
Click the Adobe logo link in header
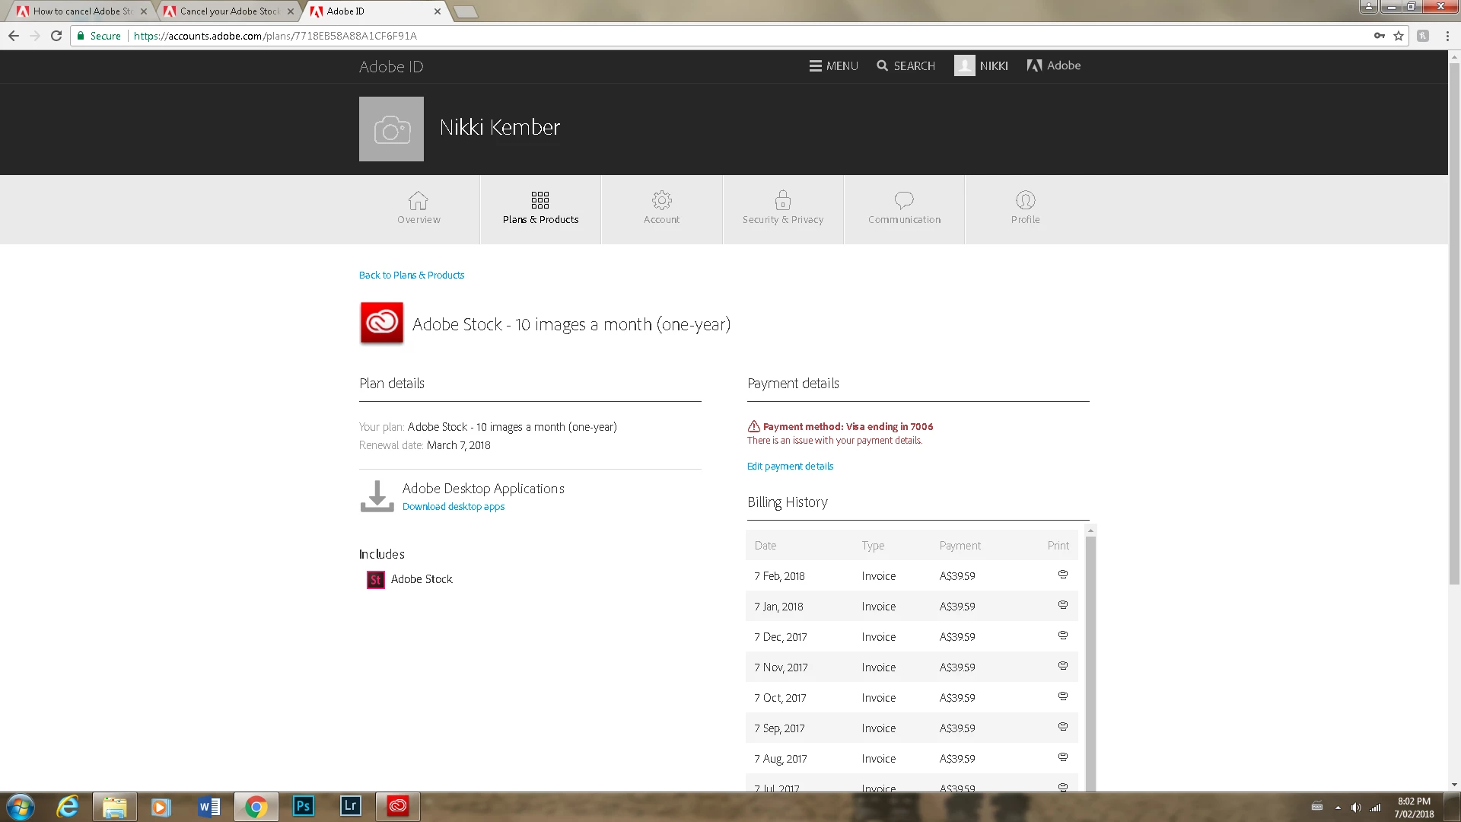click(x=1053, y=66)
